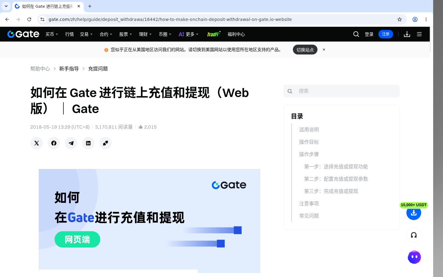
Task: Click the 10,000+ USDT badge
Action: pyautogui.click(x=414, y=205)
